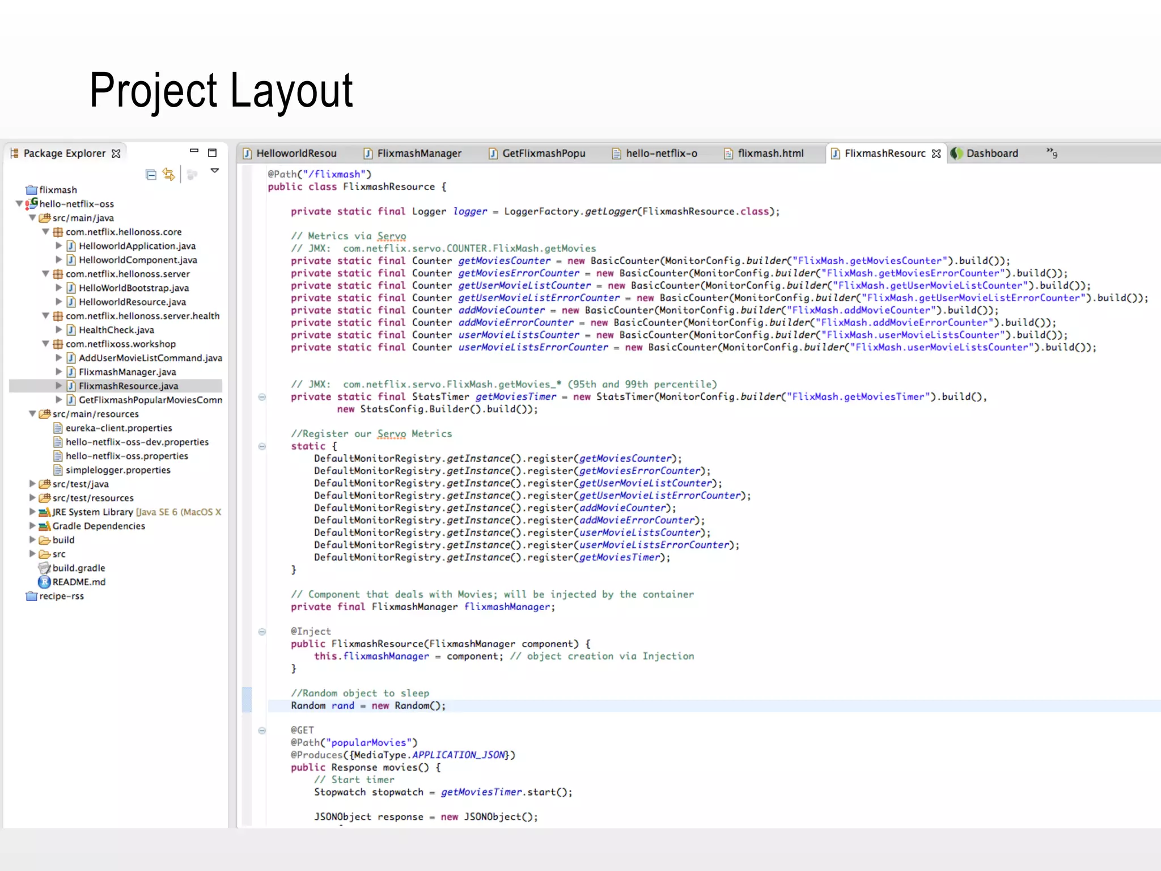Click the @Path("/flixmash") annotation
This screenshot has width=1161, height=871.
coord(320,174)
